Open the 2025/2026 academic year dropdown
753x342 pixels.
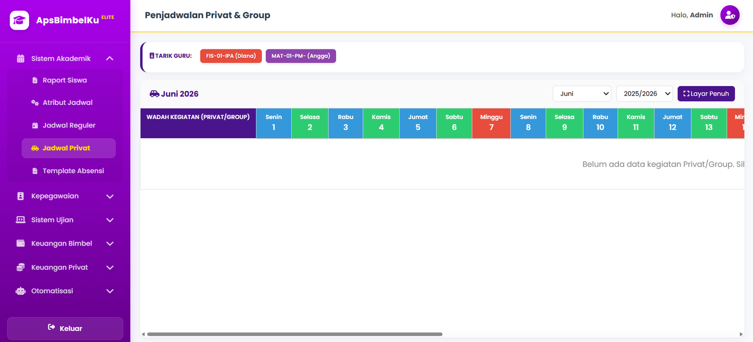pyautogui.click(x=645, y=94)
